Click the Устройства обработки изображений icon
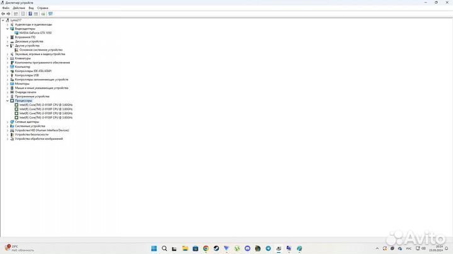The height and width of the screenshot is (254, 453). (x=12, y=139)
